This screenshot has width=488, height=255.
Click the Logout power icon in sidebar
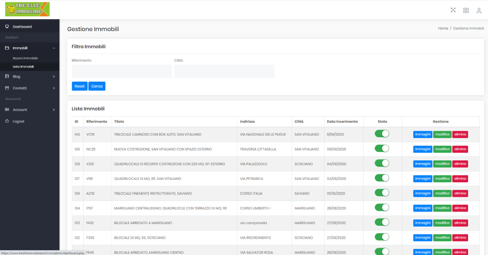[x=7, y=121]
